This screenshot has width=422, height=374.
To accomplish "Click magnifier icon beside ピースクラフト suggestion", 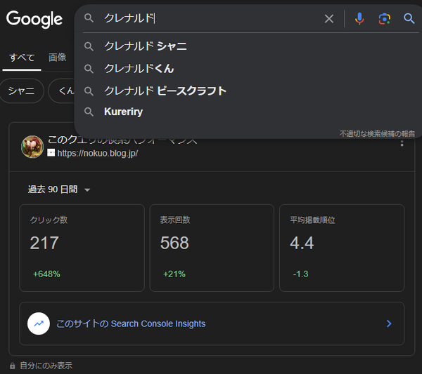I will (x=89, y=91).
